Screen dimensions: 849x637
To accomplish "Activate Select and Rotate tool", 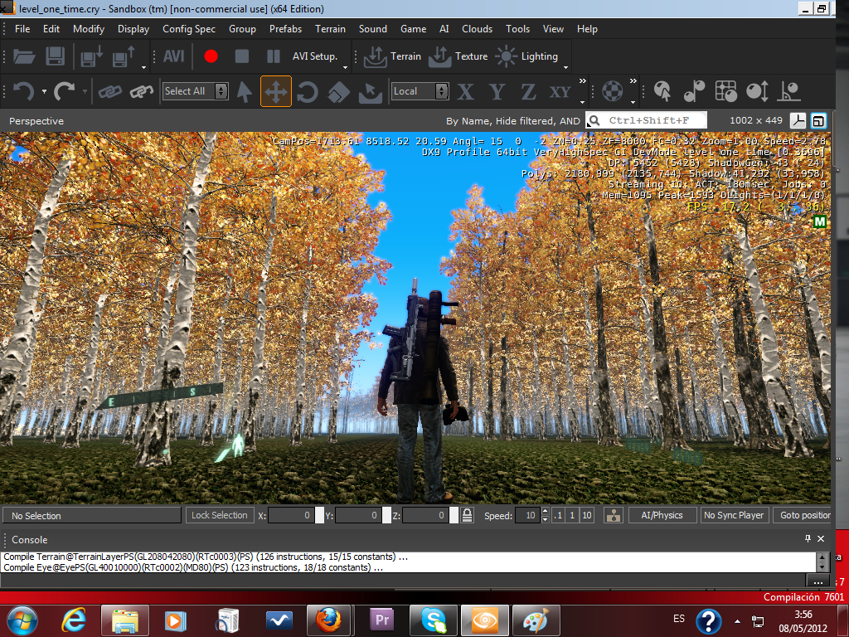I will tap(308, 91).
